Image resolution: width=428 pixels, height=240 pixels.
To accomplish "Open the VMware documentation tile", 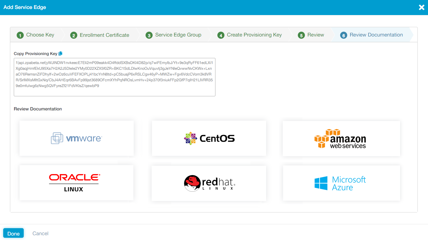I will 76,138.
